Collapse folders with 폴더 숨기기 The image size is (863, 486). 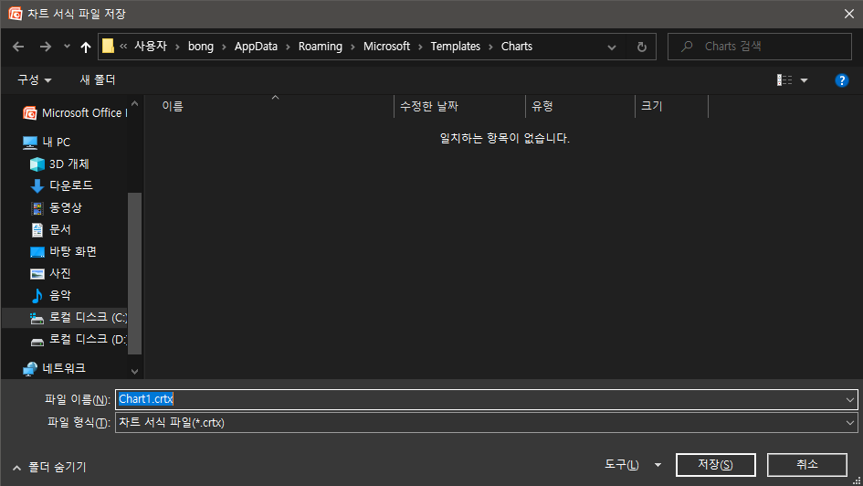click(x=49, y=468)
